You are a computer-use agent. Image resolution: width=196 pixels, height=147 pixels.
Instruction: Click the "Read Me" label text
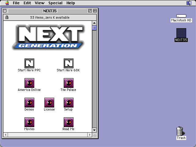[x=68, y=129]
